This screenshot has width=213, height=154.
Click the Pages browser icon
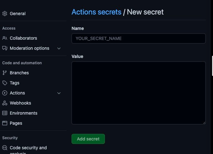(5, 123)
